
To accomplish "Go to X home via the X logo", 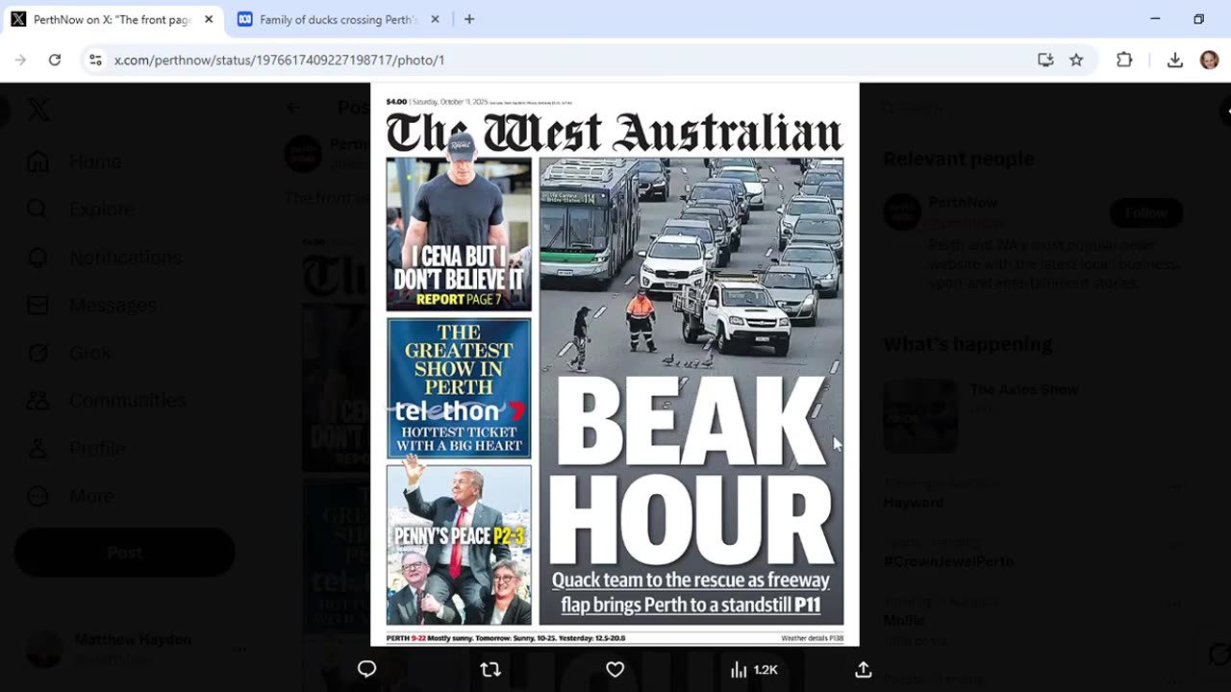I will coord(38,110).
